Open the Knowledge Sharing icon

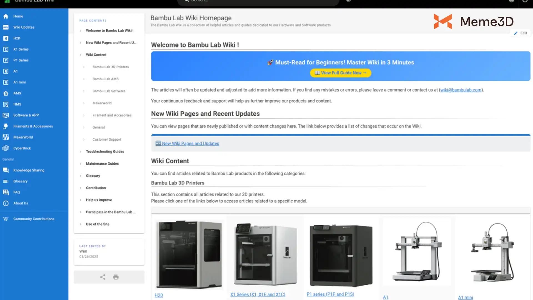coord(6,170)
